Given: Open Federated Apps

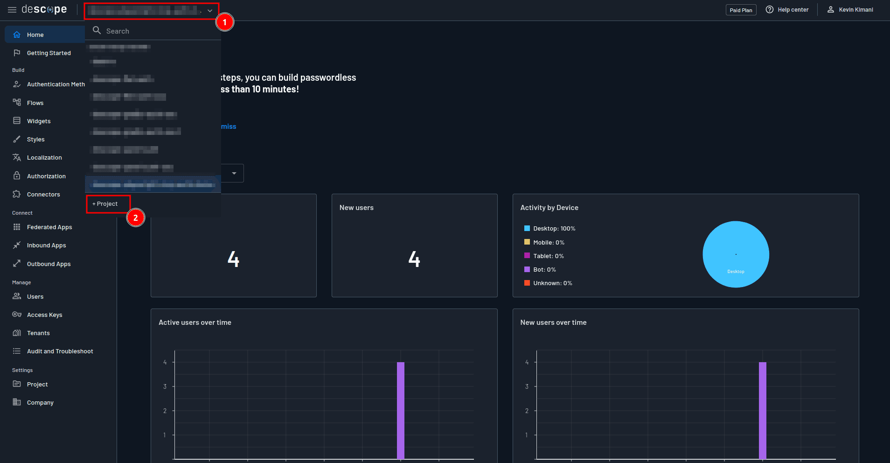Looking at the screenshot, I should click(49, 227).
